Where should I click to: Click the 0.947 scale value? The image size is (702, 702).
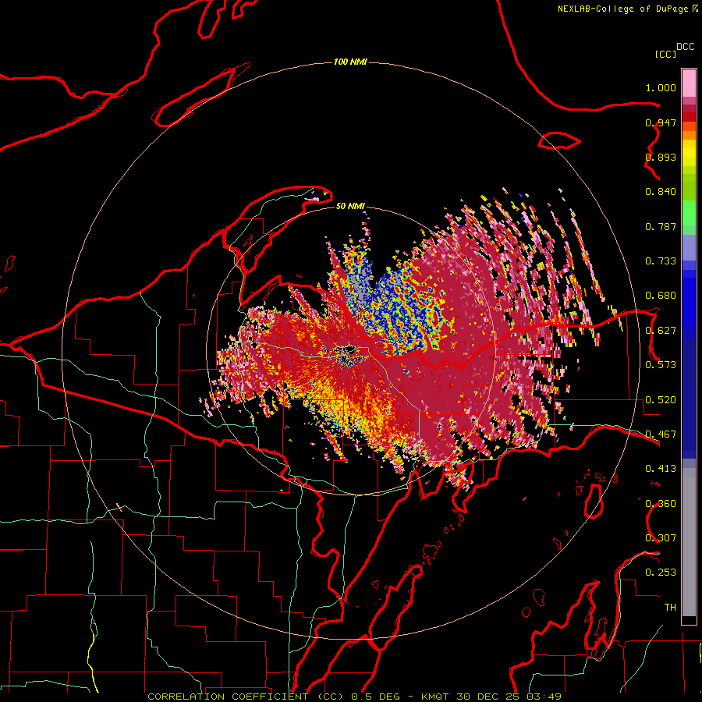(x=661, y=122)
